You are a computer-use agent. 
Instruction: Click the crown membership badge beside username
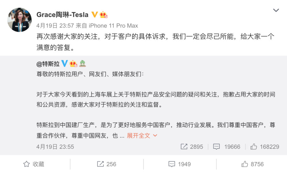[x=103, y=15]
